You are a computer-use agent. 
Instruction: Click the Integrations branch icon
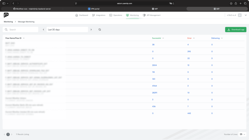tap(93, 15)
